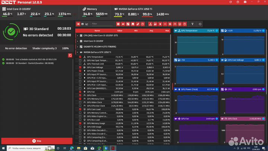The height and width of the screenshot is (151, 268).
Task: Select the GPU D3D Usage sensor row
Action: [123, 127]
